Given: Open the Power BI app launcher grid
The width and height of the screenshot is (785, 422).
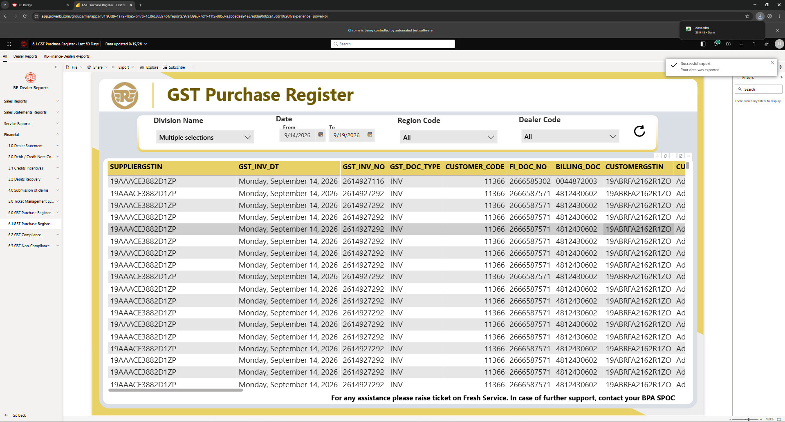Looking at the screenshot, I should click(9, 44).
